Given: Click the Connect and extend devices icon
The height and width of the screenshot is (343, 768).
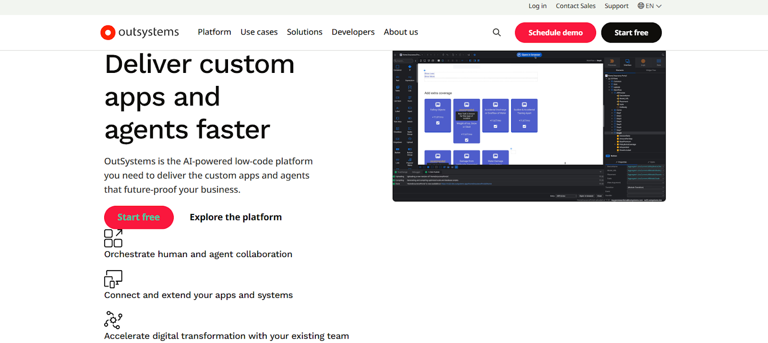Looking at the screenshot, I should pos(113,279).
